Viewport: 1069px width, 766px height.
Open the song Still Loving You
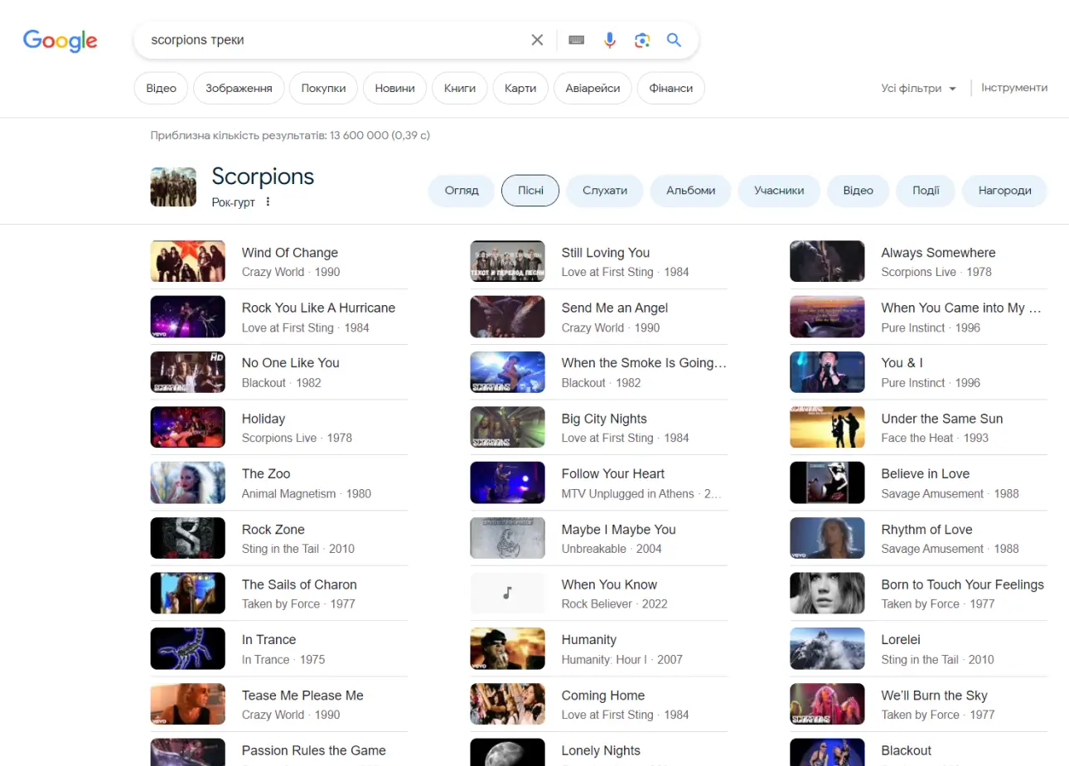click(599, 261)
